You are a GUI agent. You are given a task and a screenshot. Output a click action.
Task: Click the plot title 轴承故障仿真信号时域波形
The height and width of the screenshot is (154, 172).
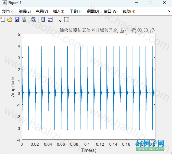[86, 30]
